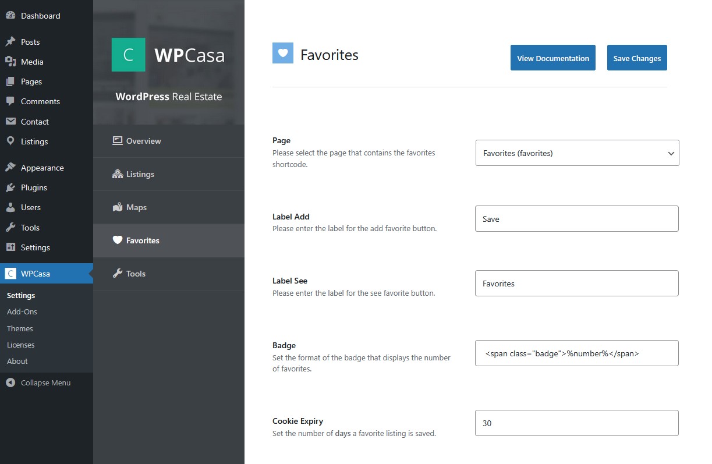Open View Documentation button
Viewport: 712px width, 464px height.
coord(552,58)
